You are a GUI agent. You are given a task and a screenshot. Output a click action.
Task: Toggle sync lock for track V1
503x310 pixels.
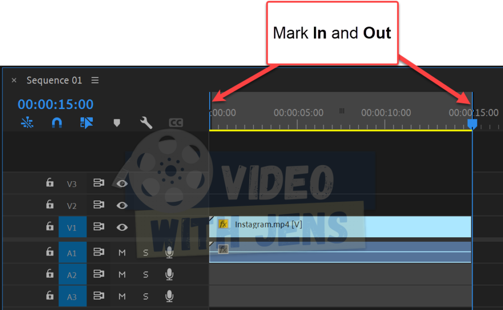99,226
